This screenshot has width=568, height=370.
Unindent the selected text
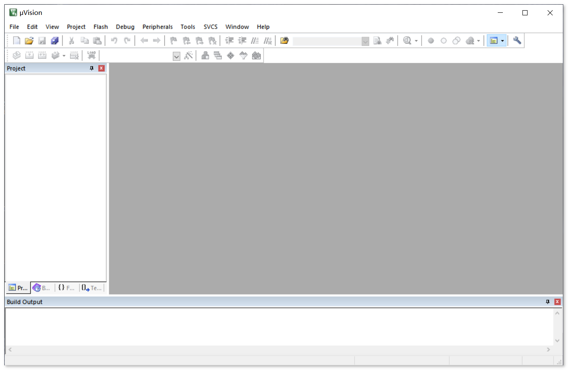tap(242, 41)
